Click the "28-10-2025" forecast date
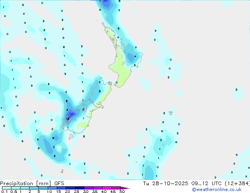This screenshot has width=250, height=193. point(170,184)
